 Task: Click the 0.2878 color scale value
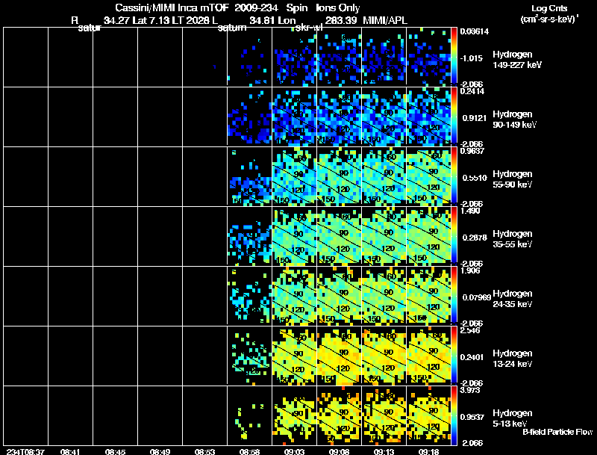click(475, 238)
